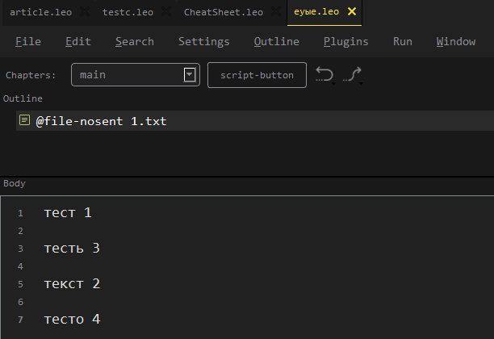Open the Edit menu
This screenshot has height=339, width=494.
click(x=77, y=41)
